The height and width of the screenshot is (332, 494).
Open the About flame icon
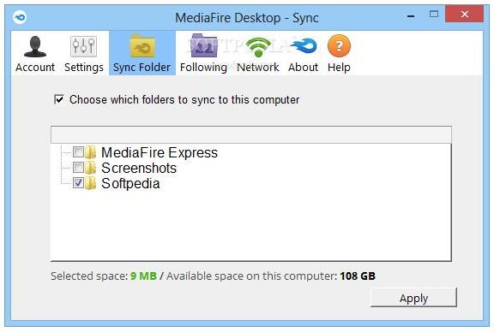(303, 46)
